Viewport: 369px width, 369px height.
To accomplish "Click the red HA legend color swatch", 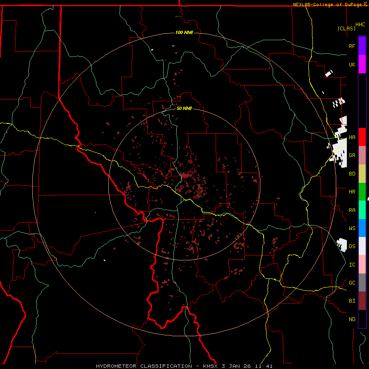I will tap(362, 137).
